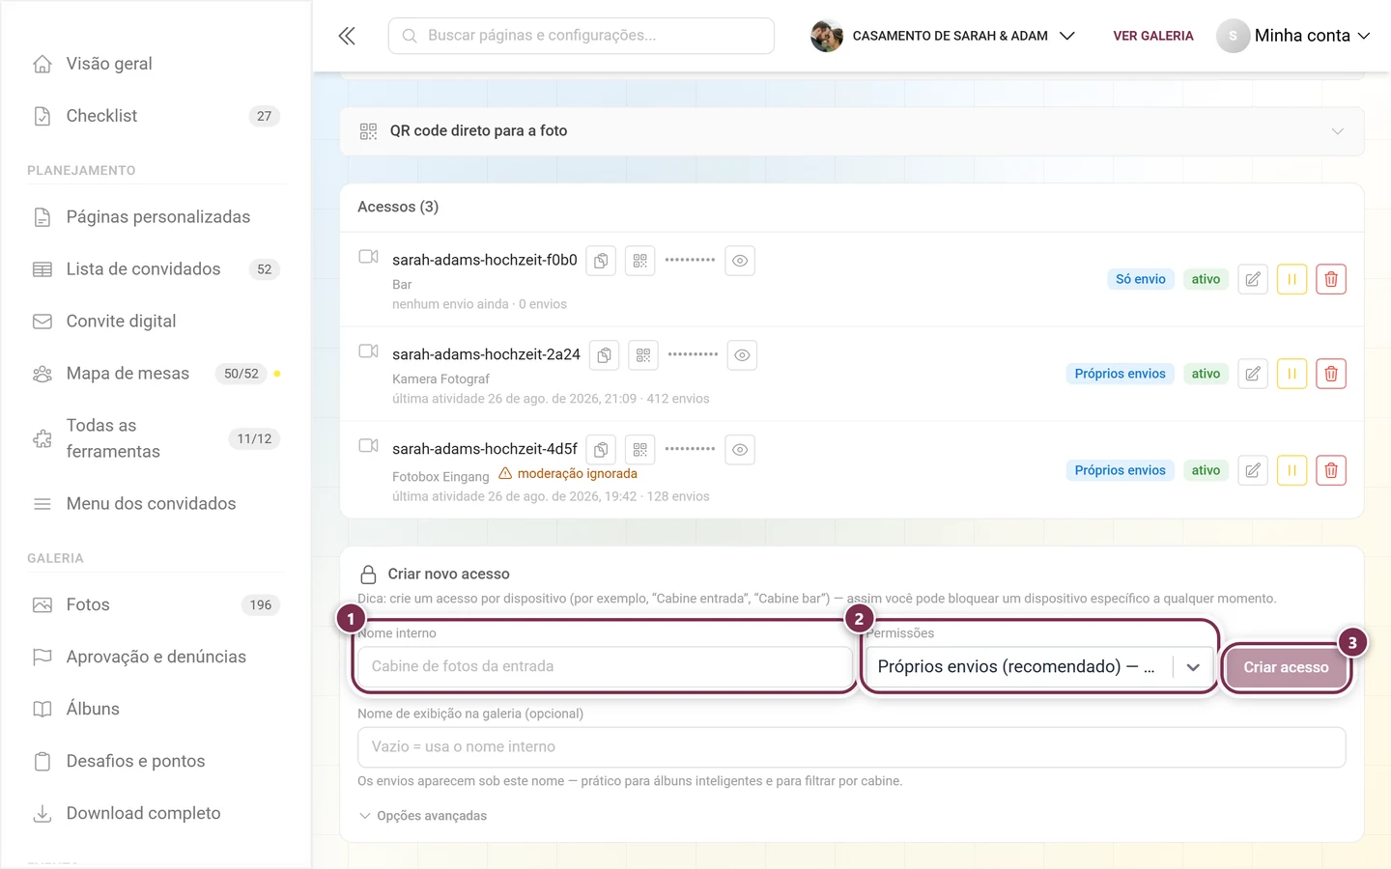Show QR code for sarah-adams-hochzeit-2a24
The height and width of the screenshot is (869, 1391).
coord(643,355)
